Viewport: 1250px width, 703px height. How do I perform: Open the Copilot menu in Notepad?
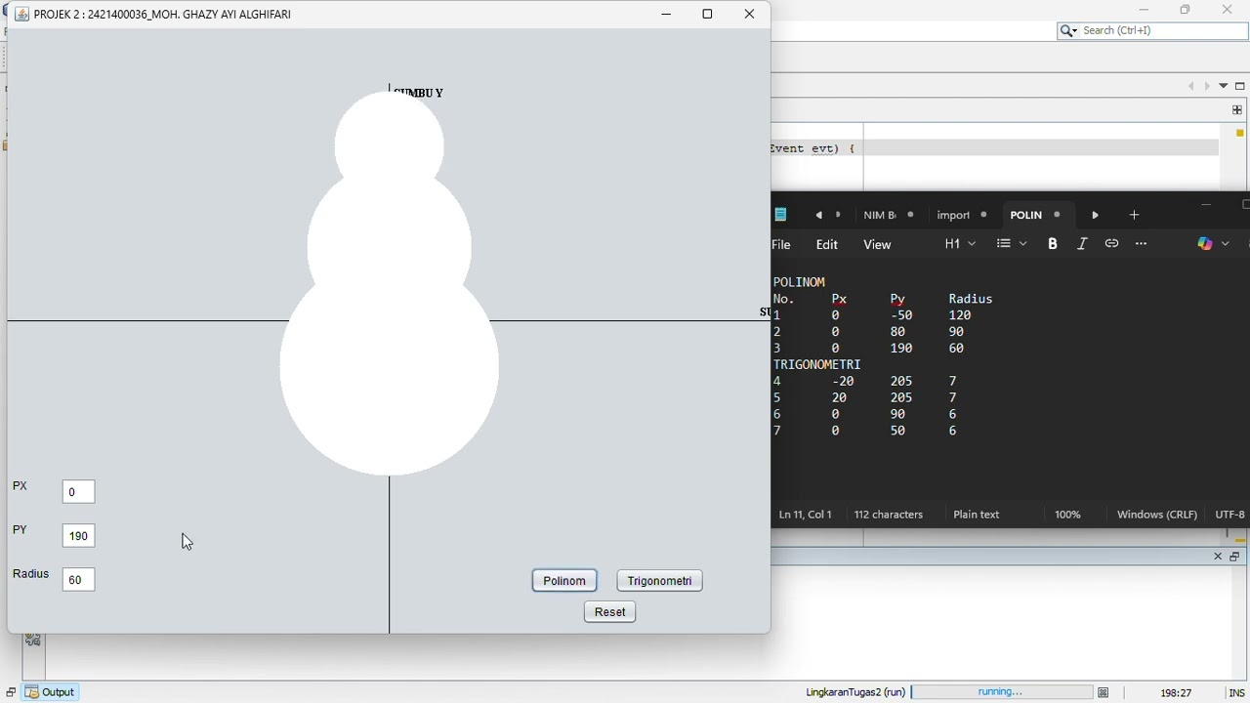1213,244
